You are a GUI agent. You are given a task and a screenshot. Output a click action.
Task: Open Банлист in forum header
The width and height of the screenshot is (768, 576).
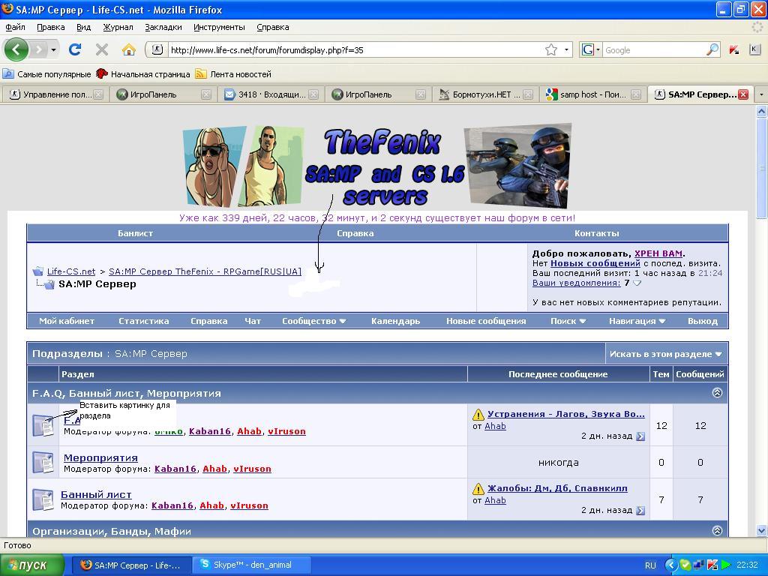135,233
